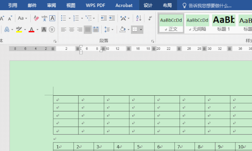Click the Tell Me search box

[x=207, y=6]
